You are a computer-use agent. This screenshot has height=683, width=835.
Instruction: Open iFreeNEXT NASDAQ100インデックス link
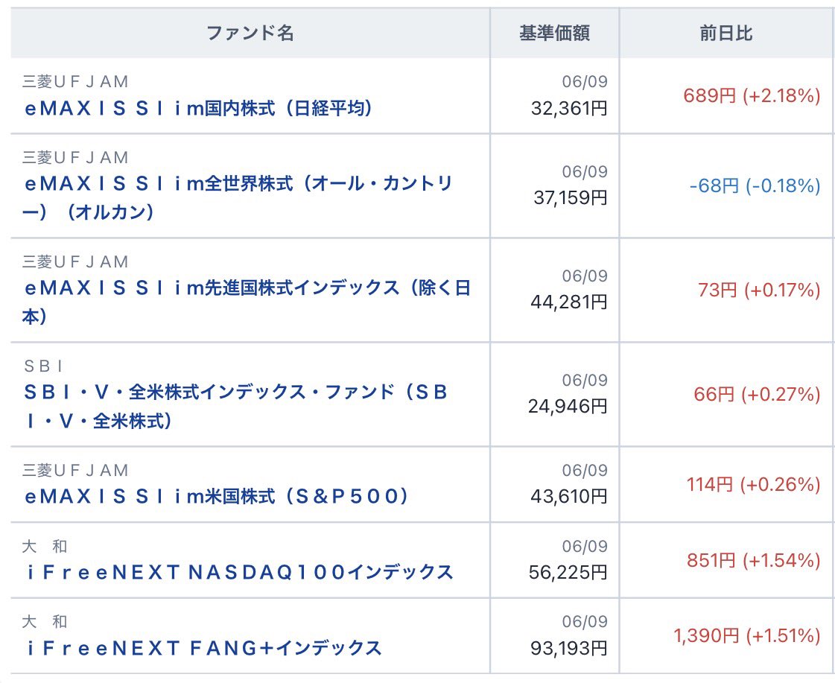point(240,572)
